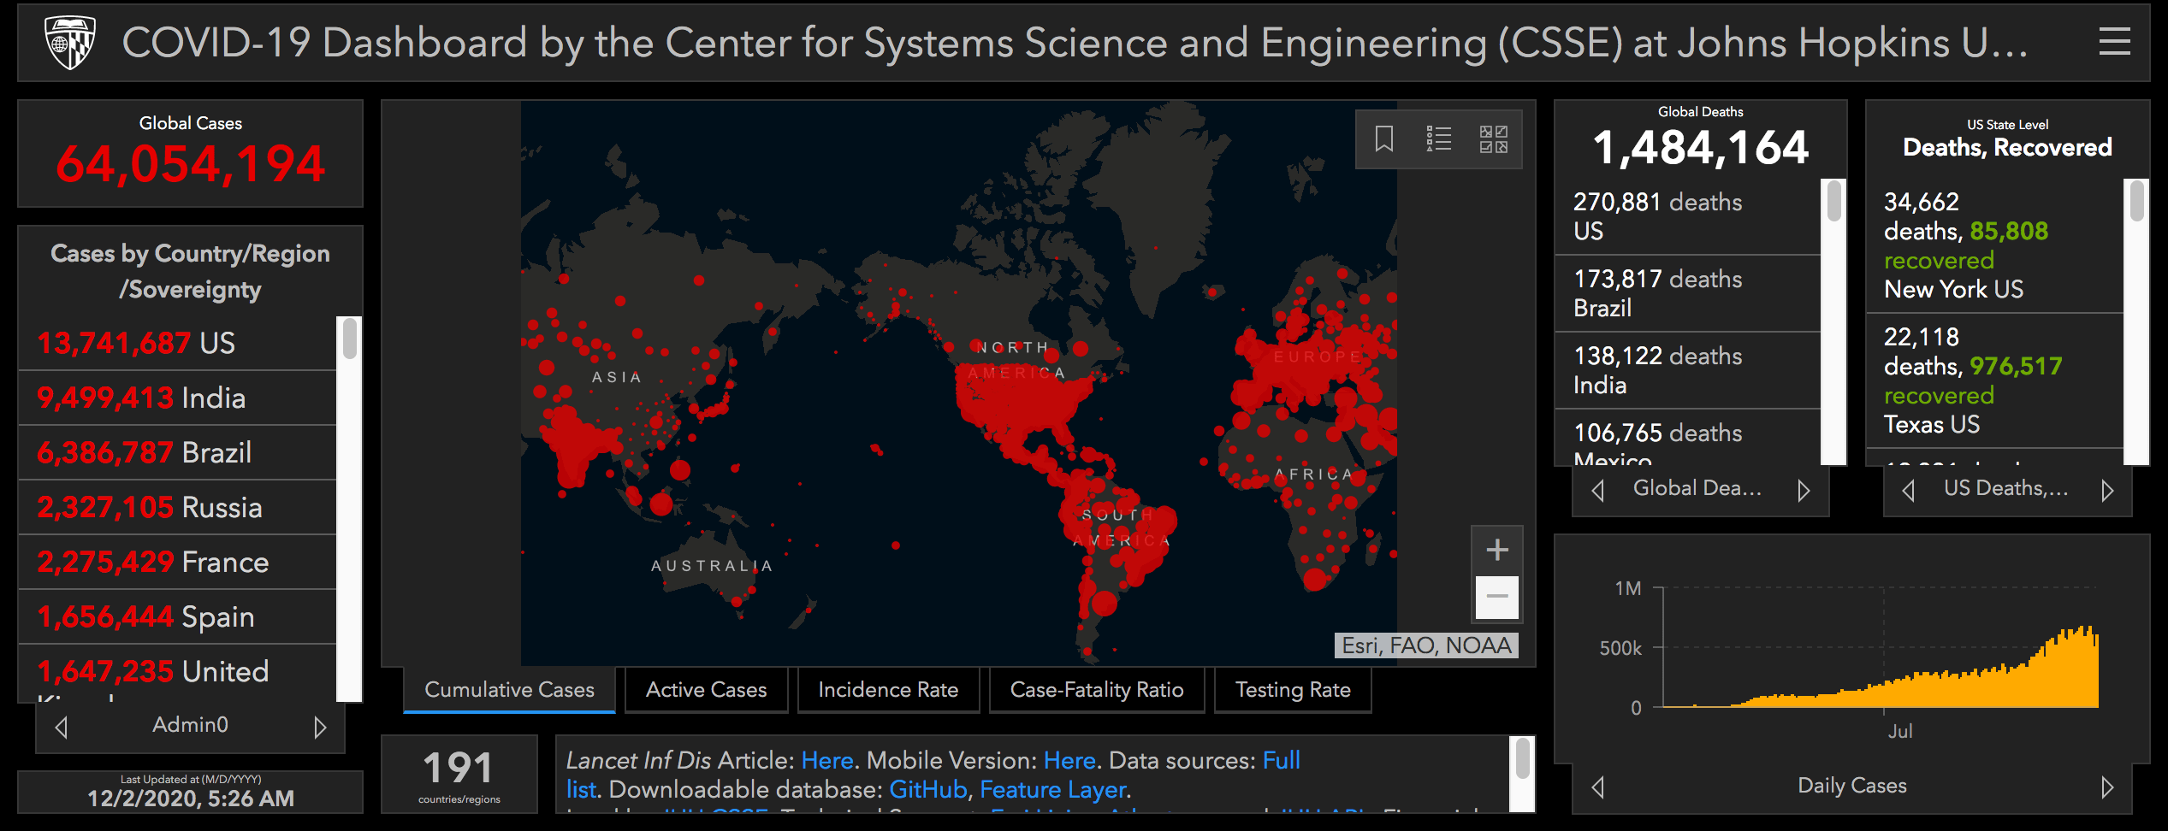Screen dimensions: 2168x831
Task: Select '9,499,413 India' in cases list
Action: point(178,398)
